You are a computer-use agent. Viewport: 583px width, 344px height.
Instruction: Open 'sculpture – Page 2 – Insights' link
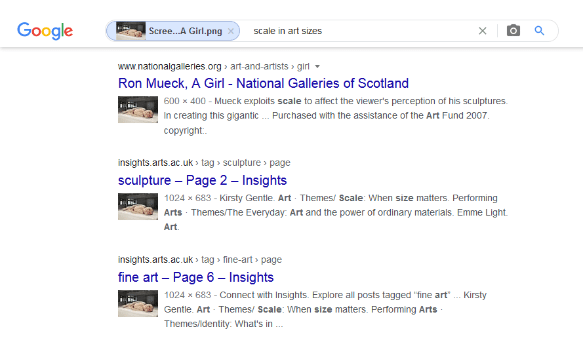(x=202, y=180)
